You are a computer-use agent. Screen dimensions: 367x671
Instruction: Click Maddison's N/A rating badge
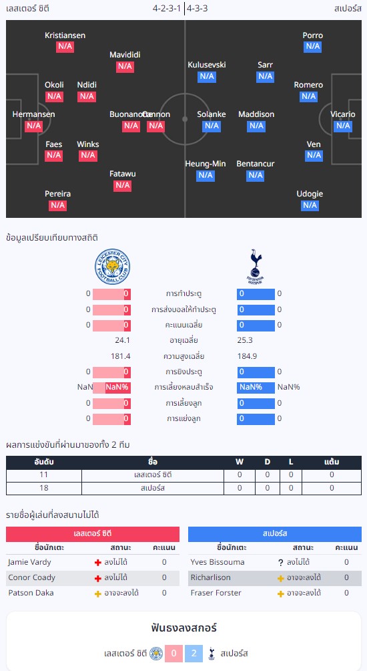pyautogui.click(x=256, y=126)
